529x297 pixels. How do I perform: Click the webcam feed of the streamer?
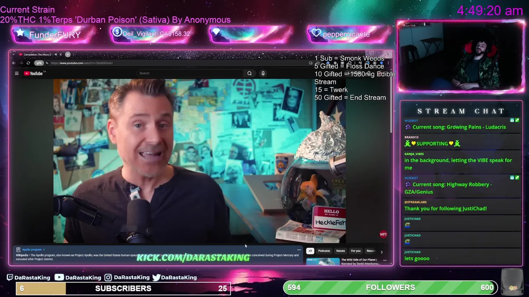click(460, 57)
